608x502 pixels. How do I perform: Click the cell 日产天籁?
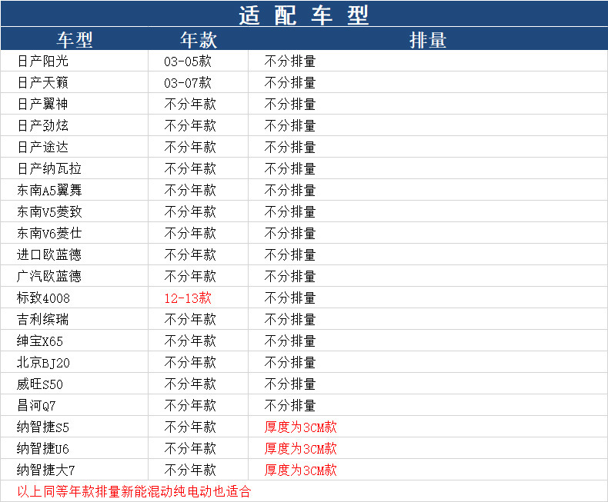42,82
